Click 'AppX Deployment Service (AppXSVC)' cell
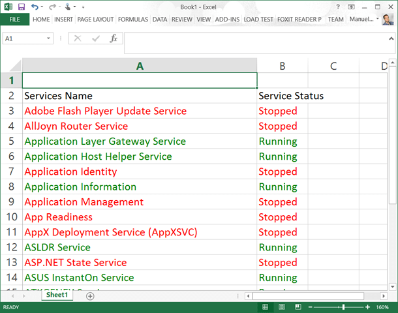The image size is (398, 313). tap(140, 232)
